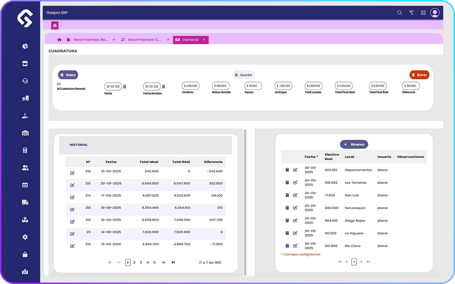Open the theme paint roller icon

411,13
